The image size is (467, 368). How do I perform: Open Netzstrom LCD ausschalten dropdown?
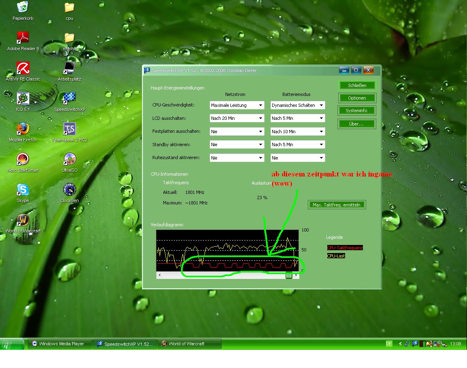(237, 118)
